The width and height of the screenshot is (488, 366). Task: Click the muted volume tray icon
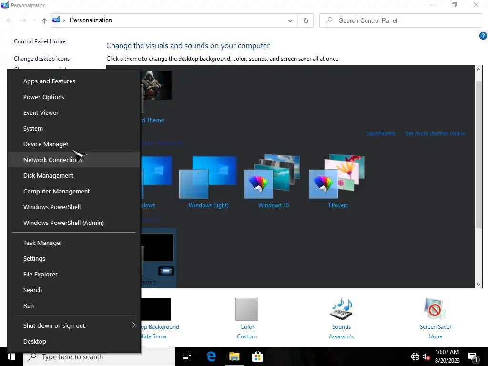[426, 356]
